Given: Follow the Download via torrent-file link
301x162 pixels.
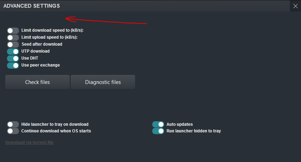Looking at the screenshot, I should [x=29, y=142].
